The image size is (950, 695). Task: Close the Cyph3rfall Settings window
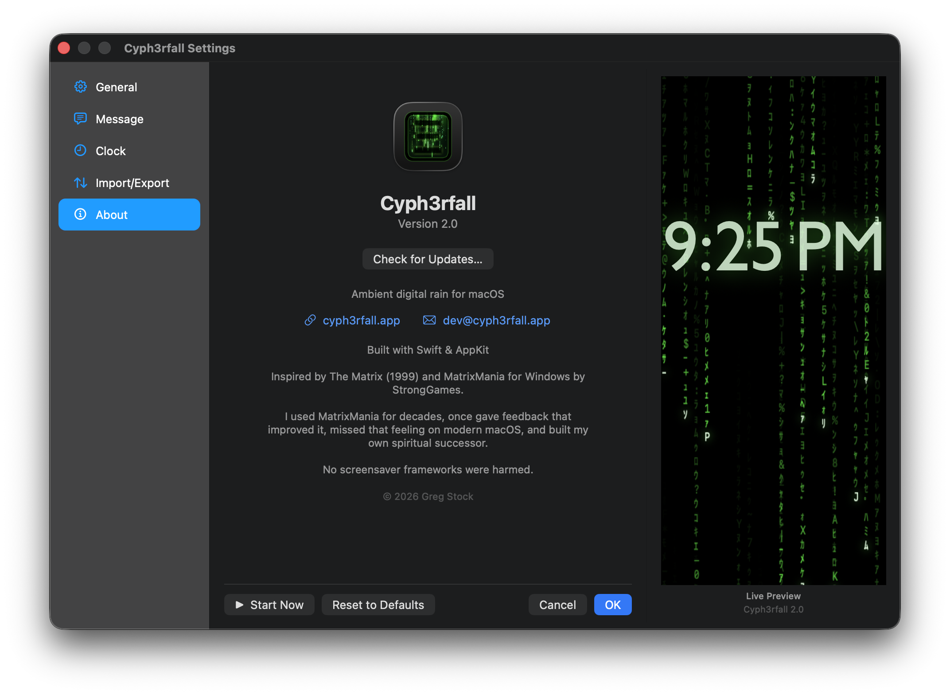[64, 48]
